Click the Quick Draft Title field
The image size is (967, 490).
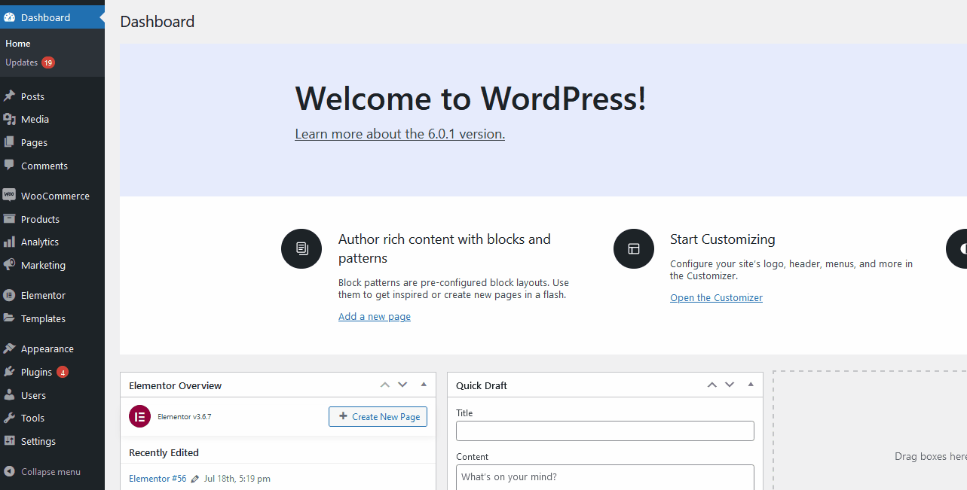[x=604, y=431]
